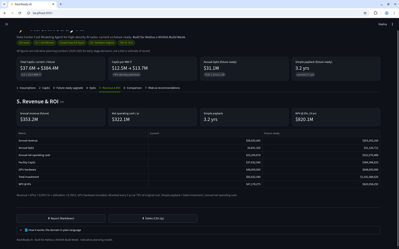Screen dimensions: 399x249
Task: Open the browser extensions menu
Action: (375, 13)
